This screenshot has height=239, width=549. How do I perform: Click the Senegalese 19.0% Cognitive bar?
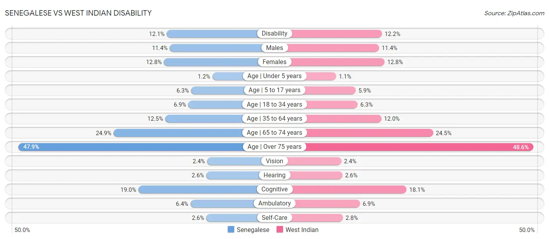[198, 189]
